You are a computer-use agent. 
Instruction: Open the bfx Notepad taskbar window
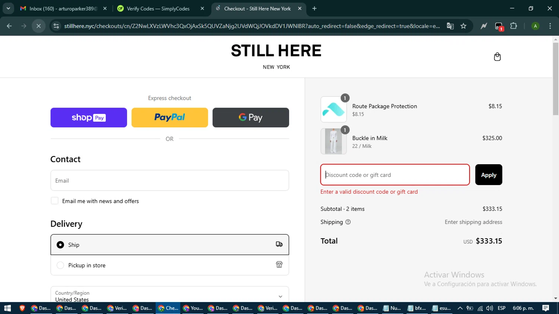[x=417, y=308]
